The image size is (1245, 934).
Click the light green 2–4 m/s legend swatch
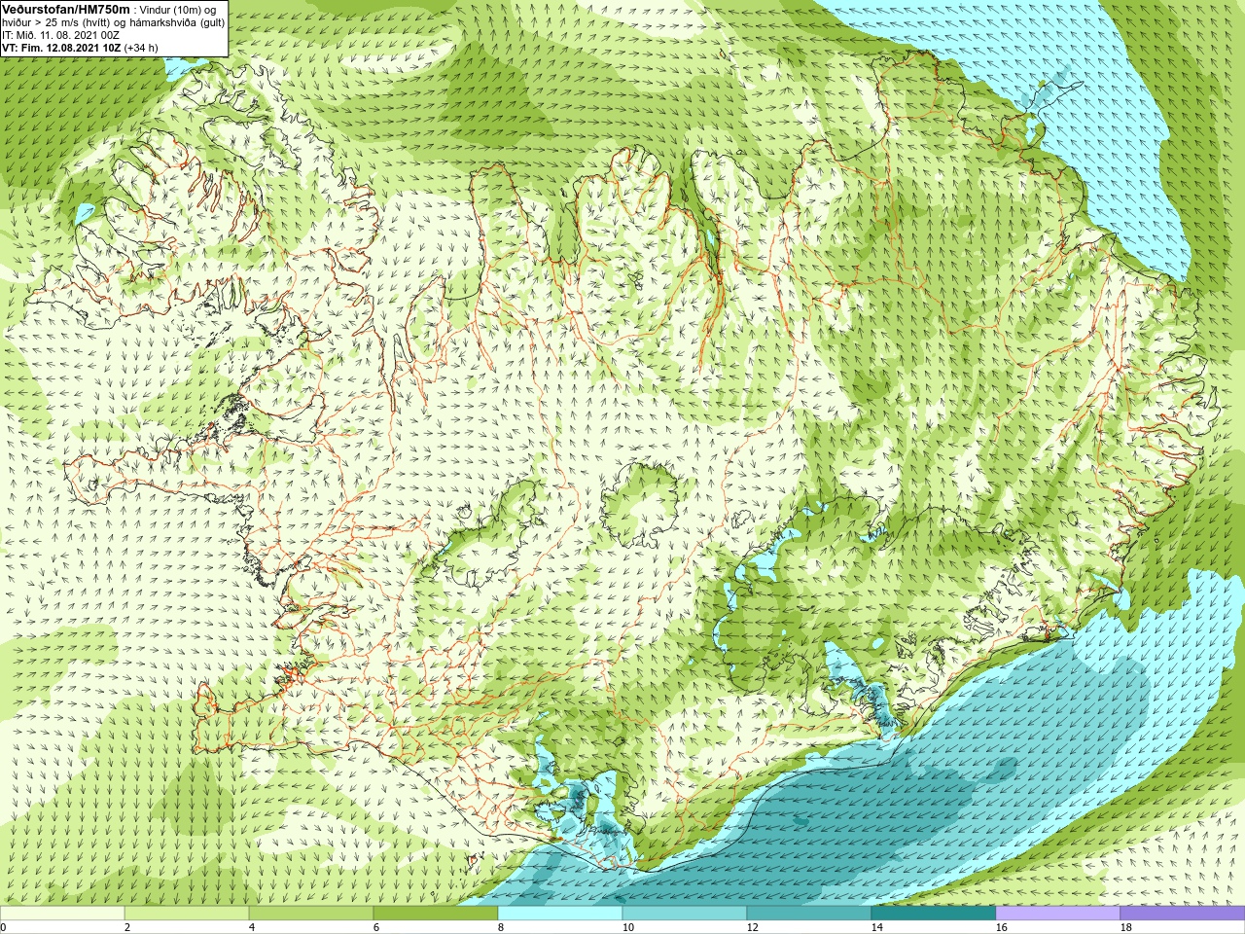[187, 914]
